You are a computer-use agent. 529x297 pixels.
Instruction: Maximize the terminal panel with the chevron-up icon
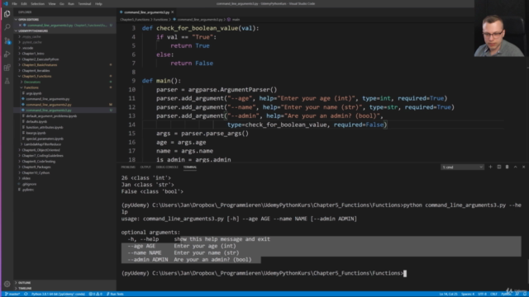click(x=516, y=167)
